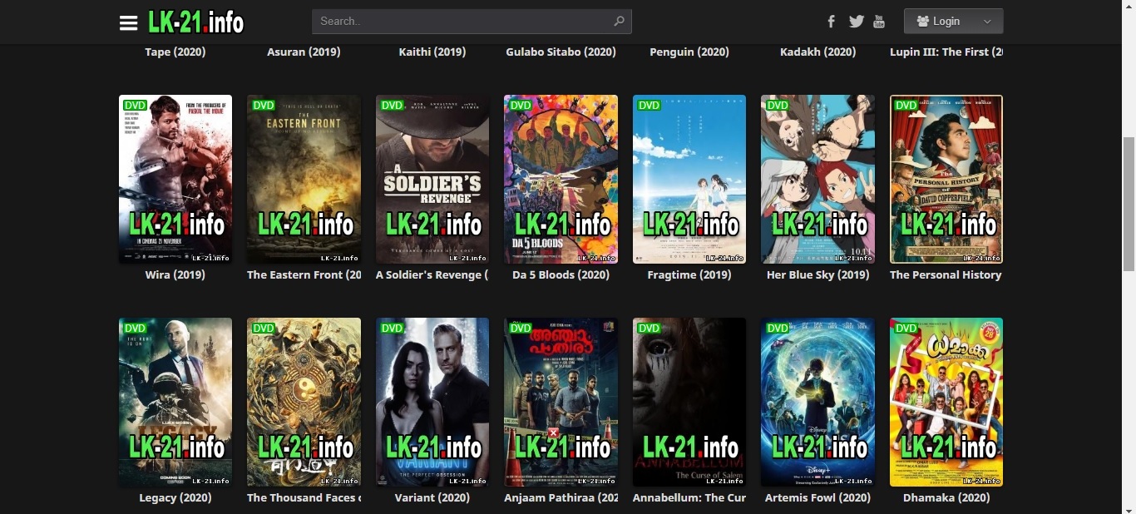This screenshot has height=514, width=1136.
Task: Open the Kaithi (2019) title link
Action: (432, 52)
